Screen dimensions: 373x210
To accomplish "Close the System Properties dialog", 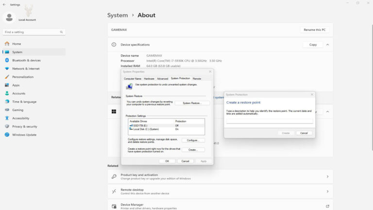I will (x=210, y=71).
